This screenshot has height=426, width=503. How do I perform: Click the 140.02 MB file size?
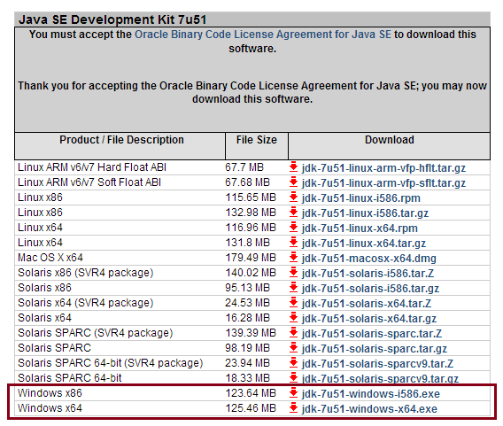pos(251,273)
